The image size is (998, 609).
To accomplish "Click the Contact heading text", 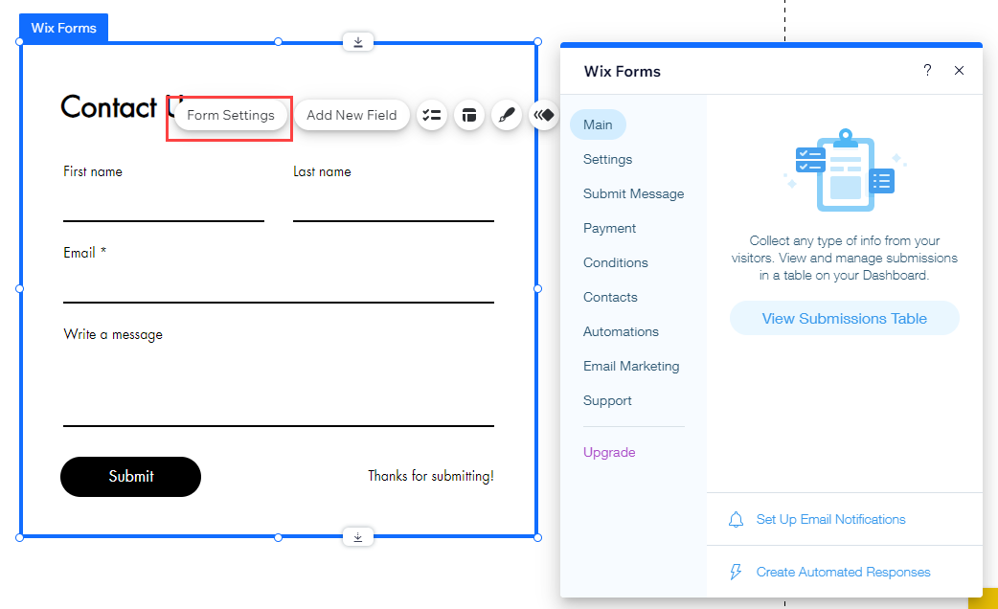I will [x=109, y=107].
